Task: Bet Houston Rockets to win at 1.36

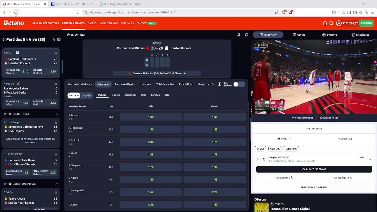Action: [x=44, y=72]
